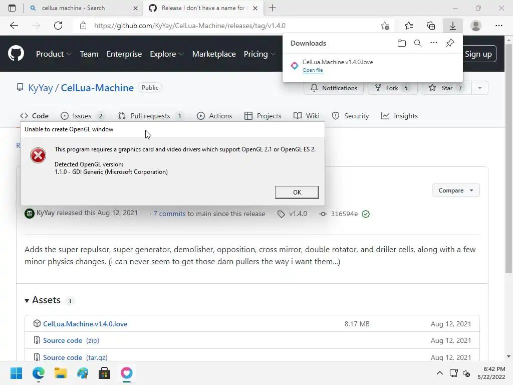Open Windows Start menu
This screenshot has height=385, width=513.
click(16, 373)
